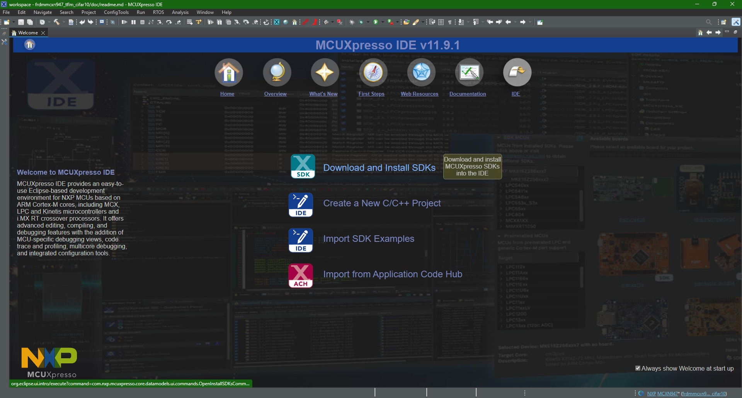Click the green Run play icon

click(376, 22)
